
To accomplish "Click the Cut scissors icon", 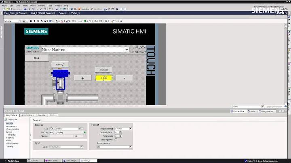I will 30,9.
